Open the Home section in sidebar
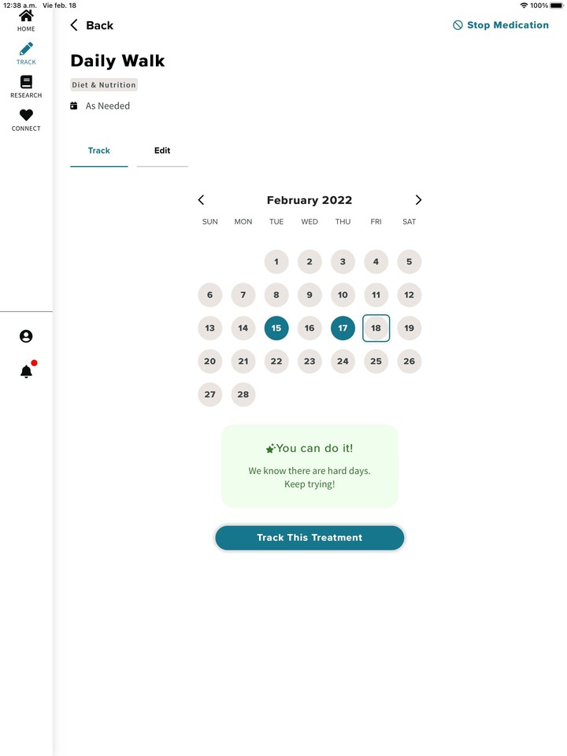Viewport: 567px width, 756px height. pos(26,19)
